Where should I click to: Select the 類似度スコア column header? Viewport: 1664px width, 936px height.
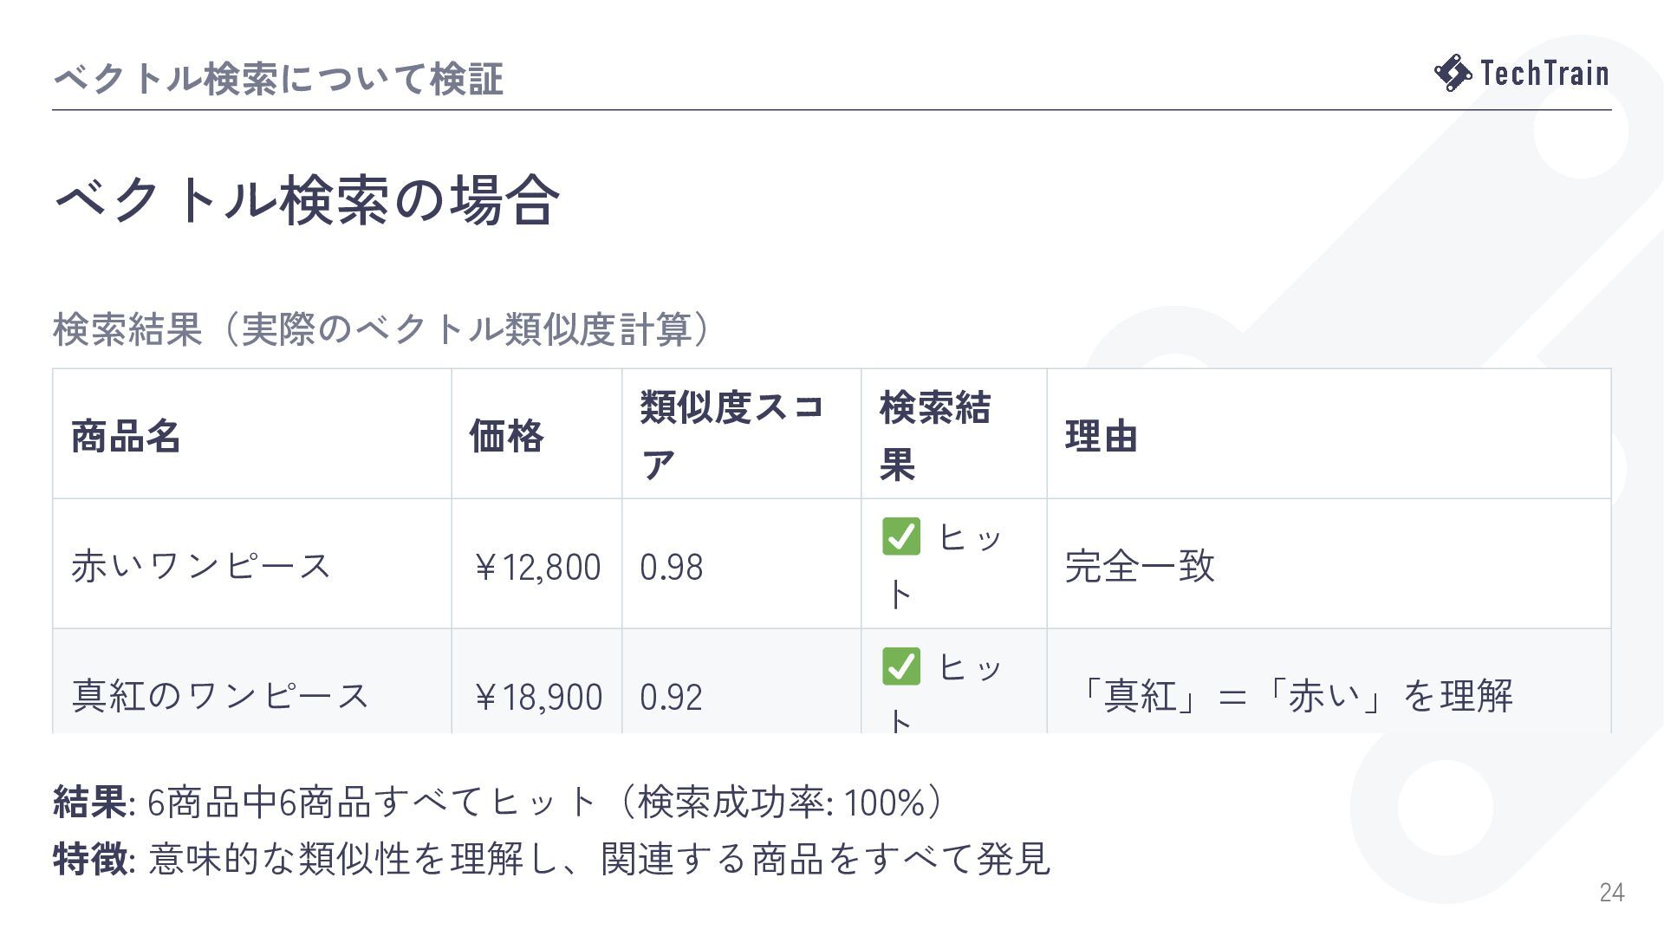click(x=741, y=434)
